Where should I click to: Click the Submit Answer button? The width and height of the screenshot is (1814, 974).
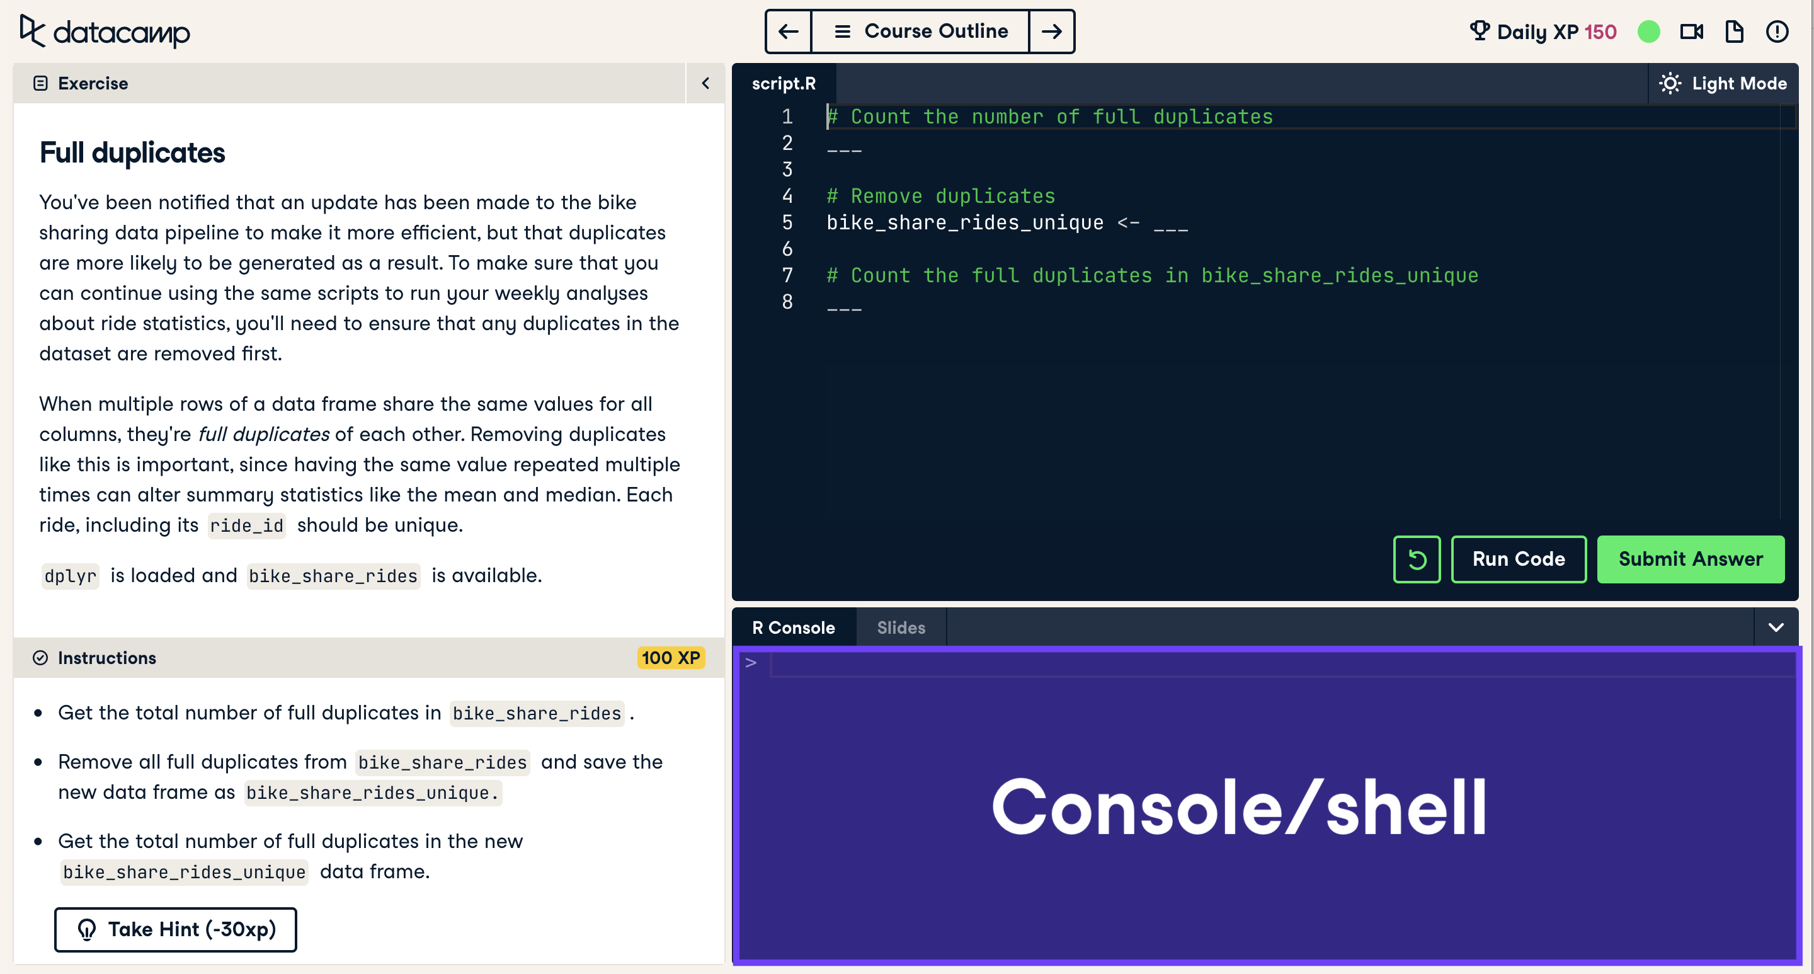[1690, 559]
